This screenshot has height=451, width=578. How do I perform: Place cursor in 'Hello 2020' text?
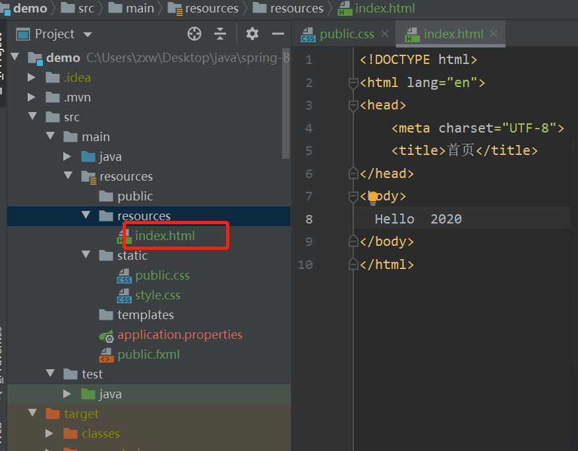[x=418, y=219]
